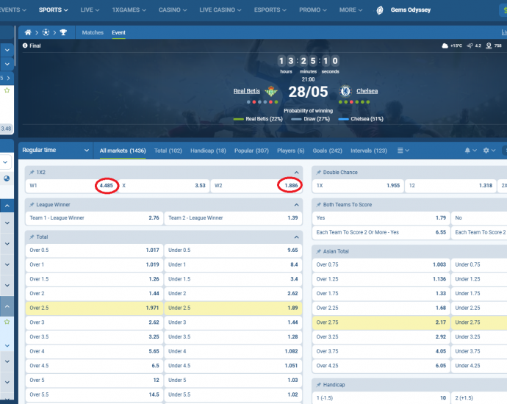The image size is (507, 404).
Task: Switch to Popular (307) tab
Action: click(251, 151)
